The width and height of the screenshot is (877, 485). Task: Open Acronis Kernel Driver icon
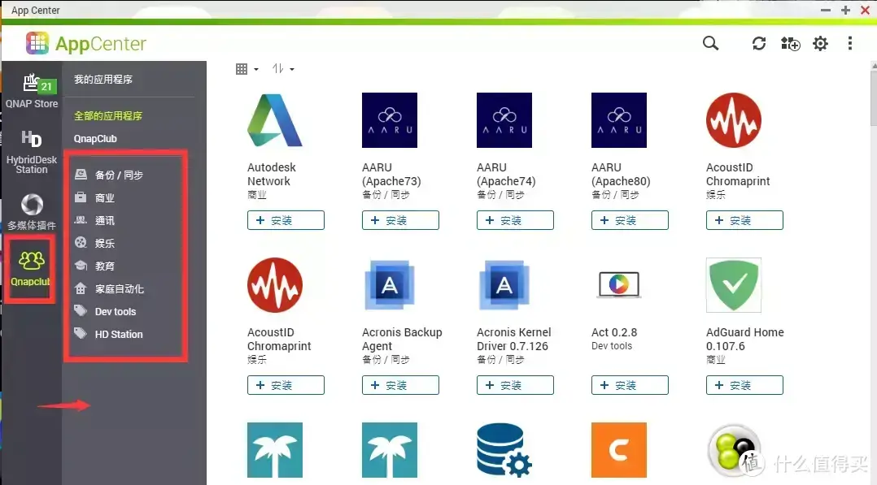(504, 285)
